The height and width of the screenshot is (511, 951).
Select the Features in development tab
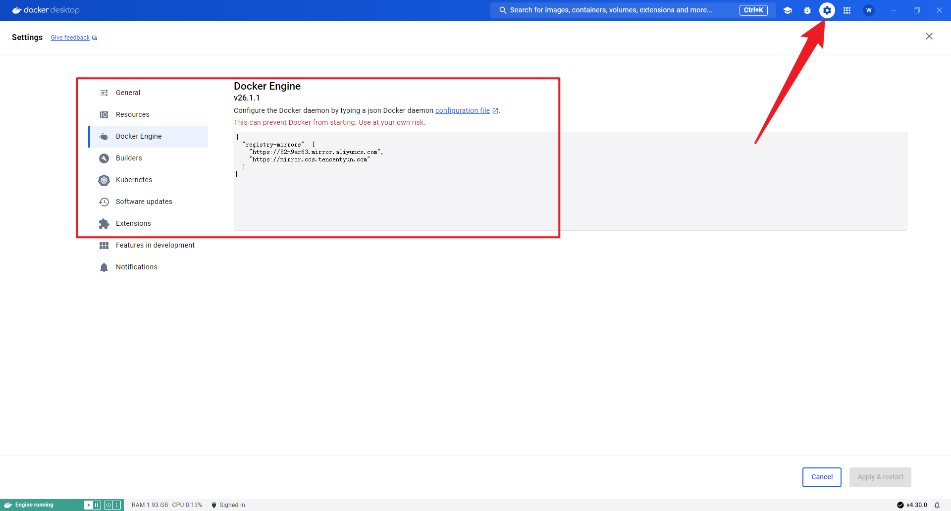148,245
